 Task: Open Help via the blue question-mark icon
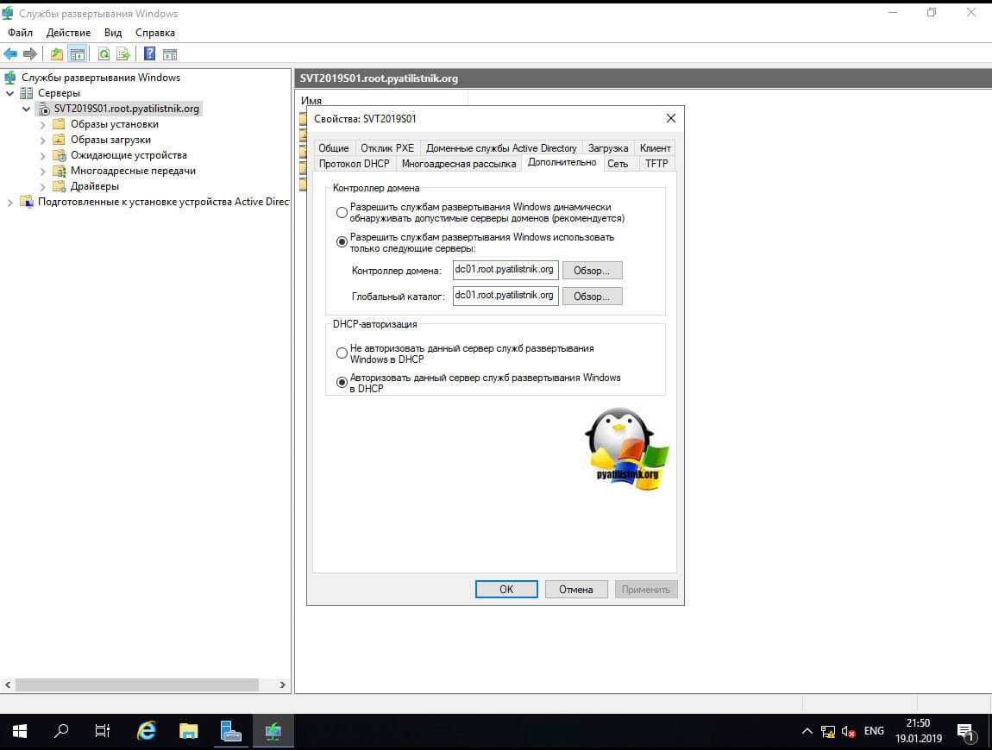tap(150, 53)
